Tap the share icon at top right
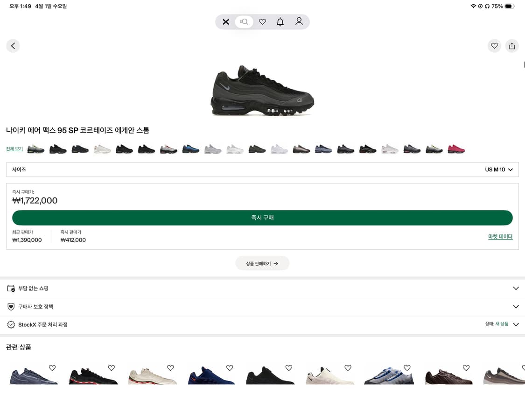The image size is (525, 394). 512,46
